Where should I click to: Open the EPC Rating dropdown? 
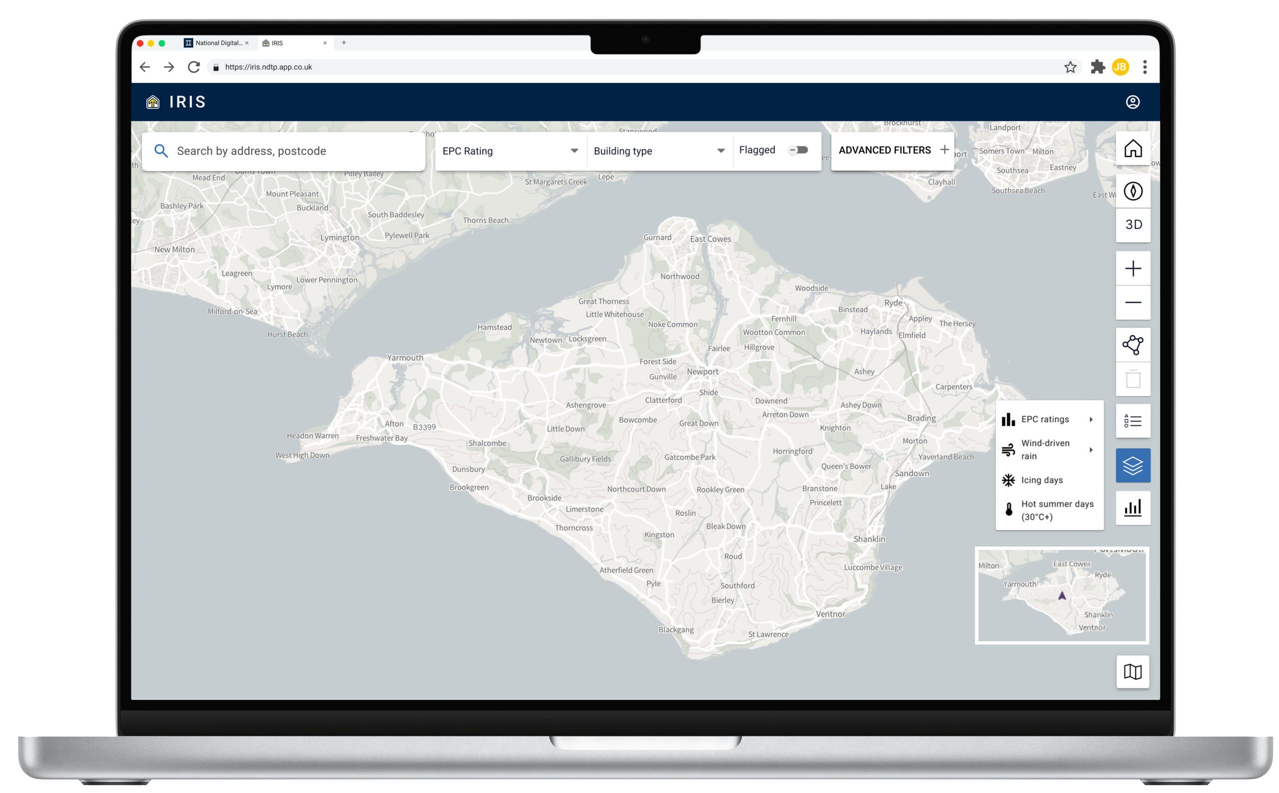tap(510, 151)
